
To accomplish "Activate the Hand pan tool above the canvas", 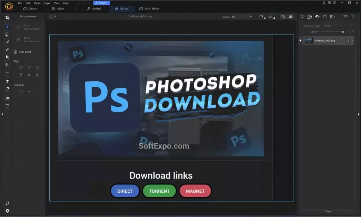I will pos(290,16).
